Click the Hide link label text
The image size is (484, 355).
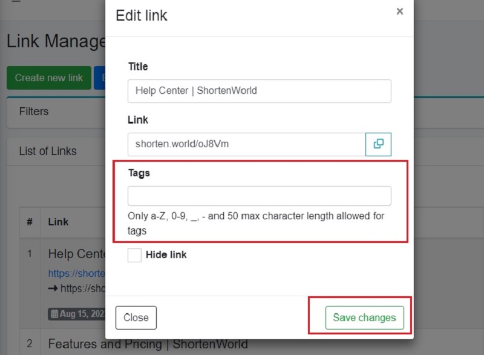[x=166, y=254]
